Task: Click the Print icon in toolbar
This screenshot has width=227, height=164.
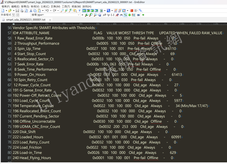Action: 22,10
